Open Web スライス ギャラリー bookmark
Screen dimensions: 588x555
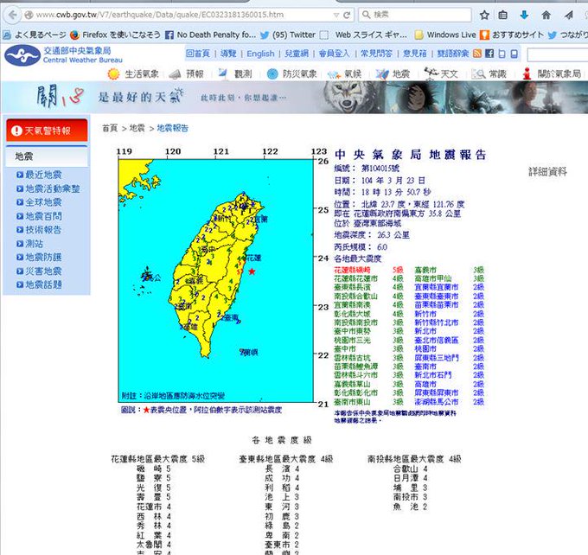363,35
